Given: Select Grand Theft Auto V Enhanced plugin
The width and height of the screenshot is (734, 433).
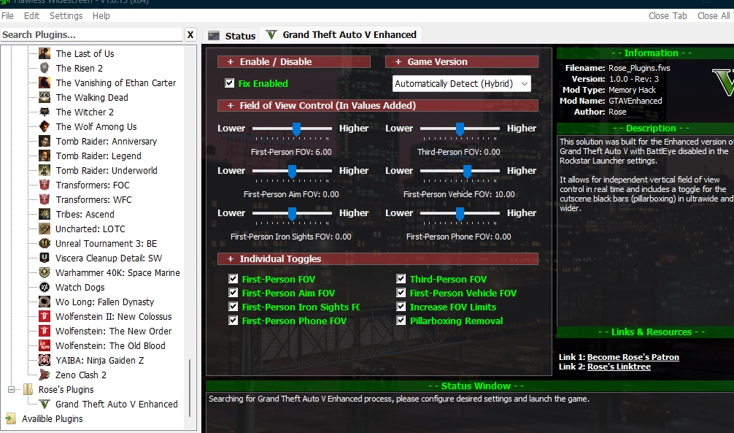Looking at the screenshot, I should pyautogui.click(x=117, y=404).
